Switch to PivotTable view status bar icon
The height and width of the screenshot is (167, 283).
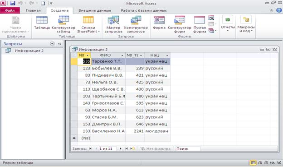260,162
